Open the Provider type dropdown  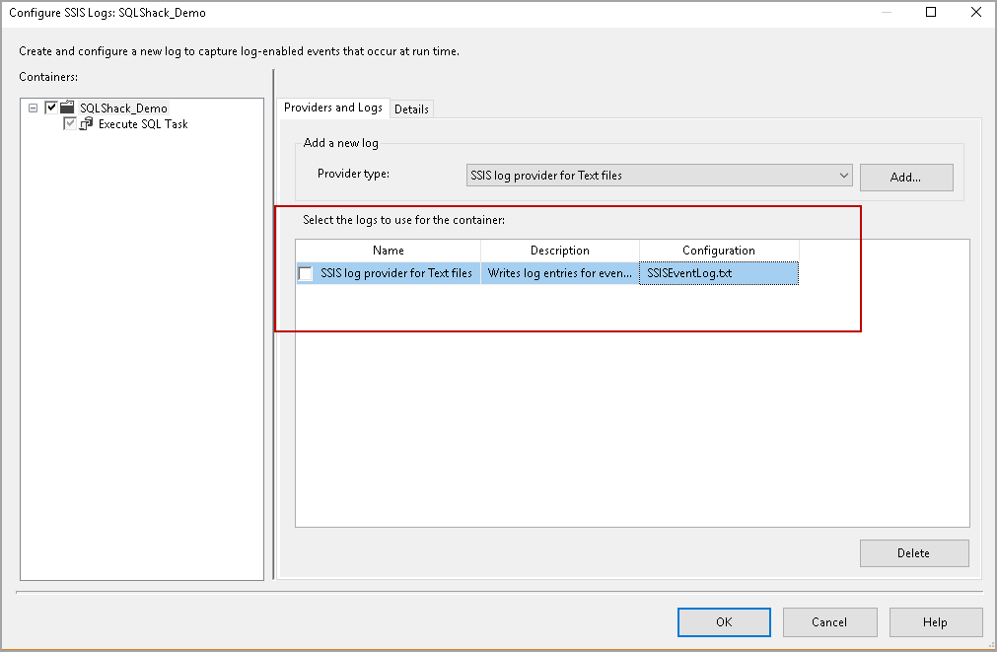656,175
